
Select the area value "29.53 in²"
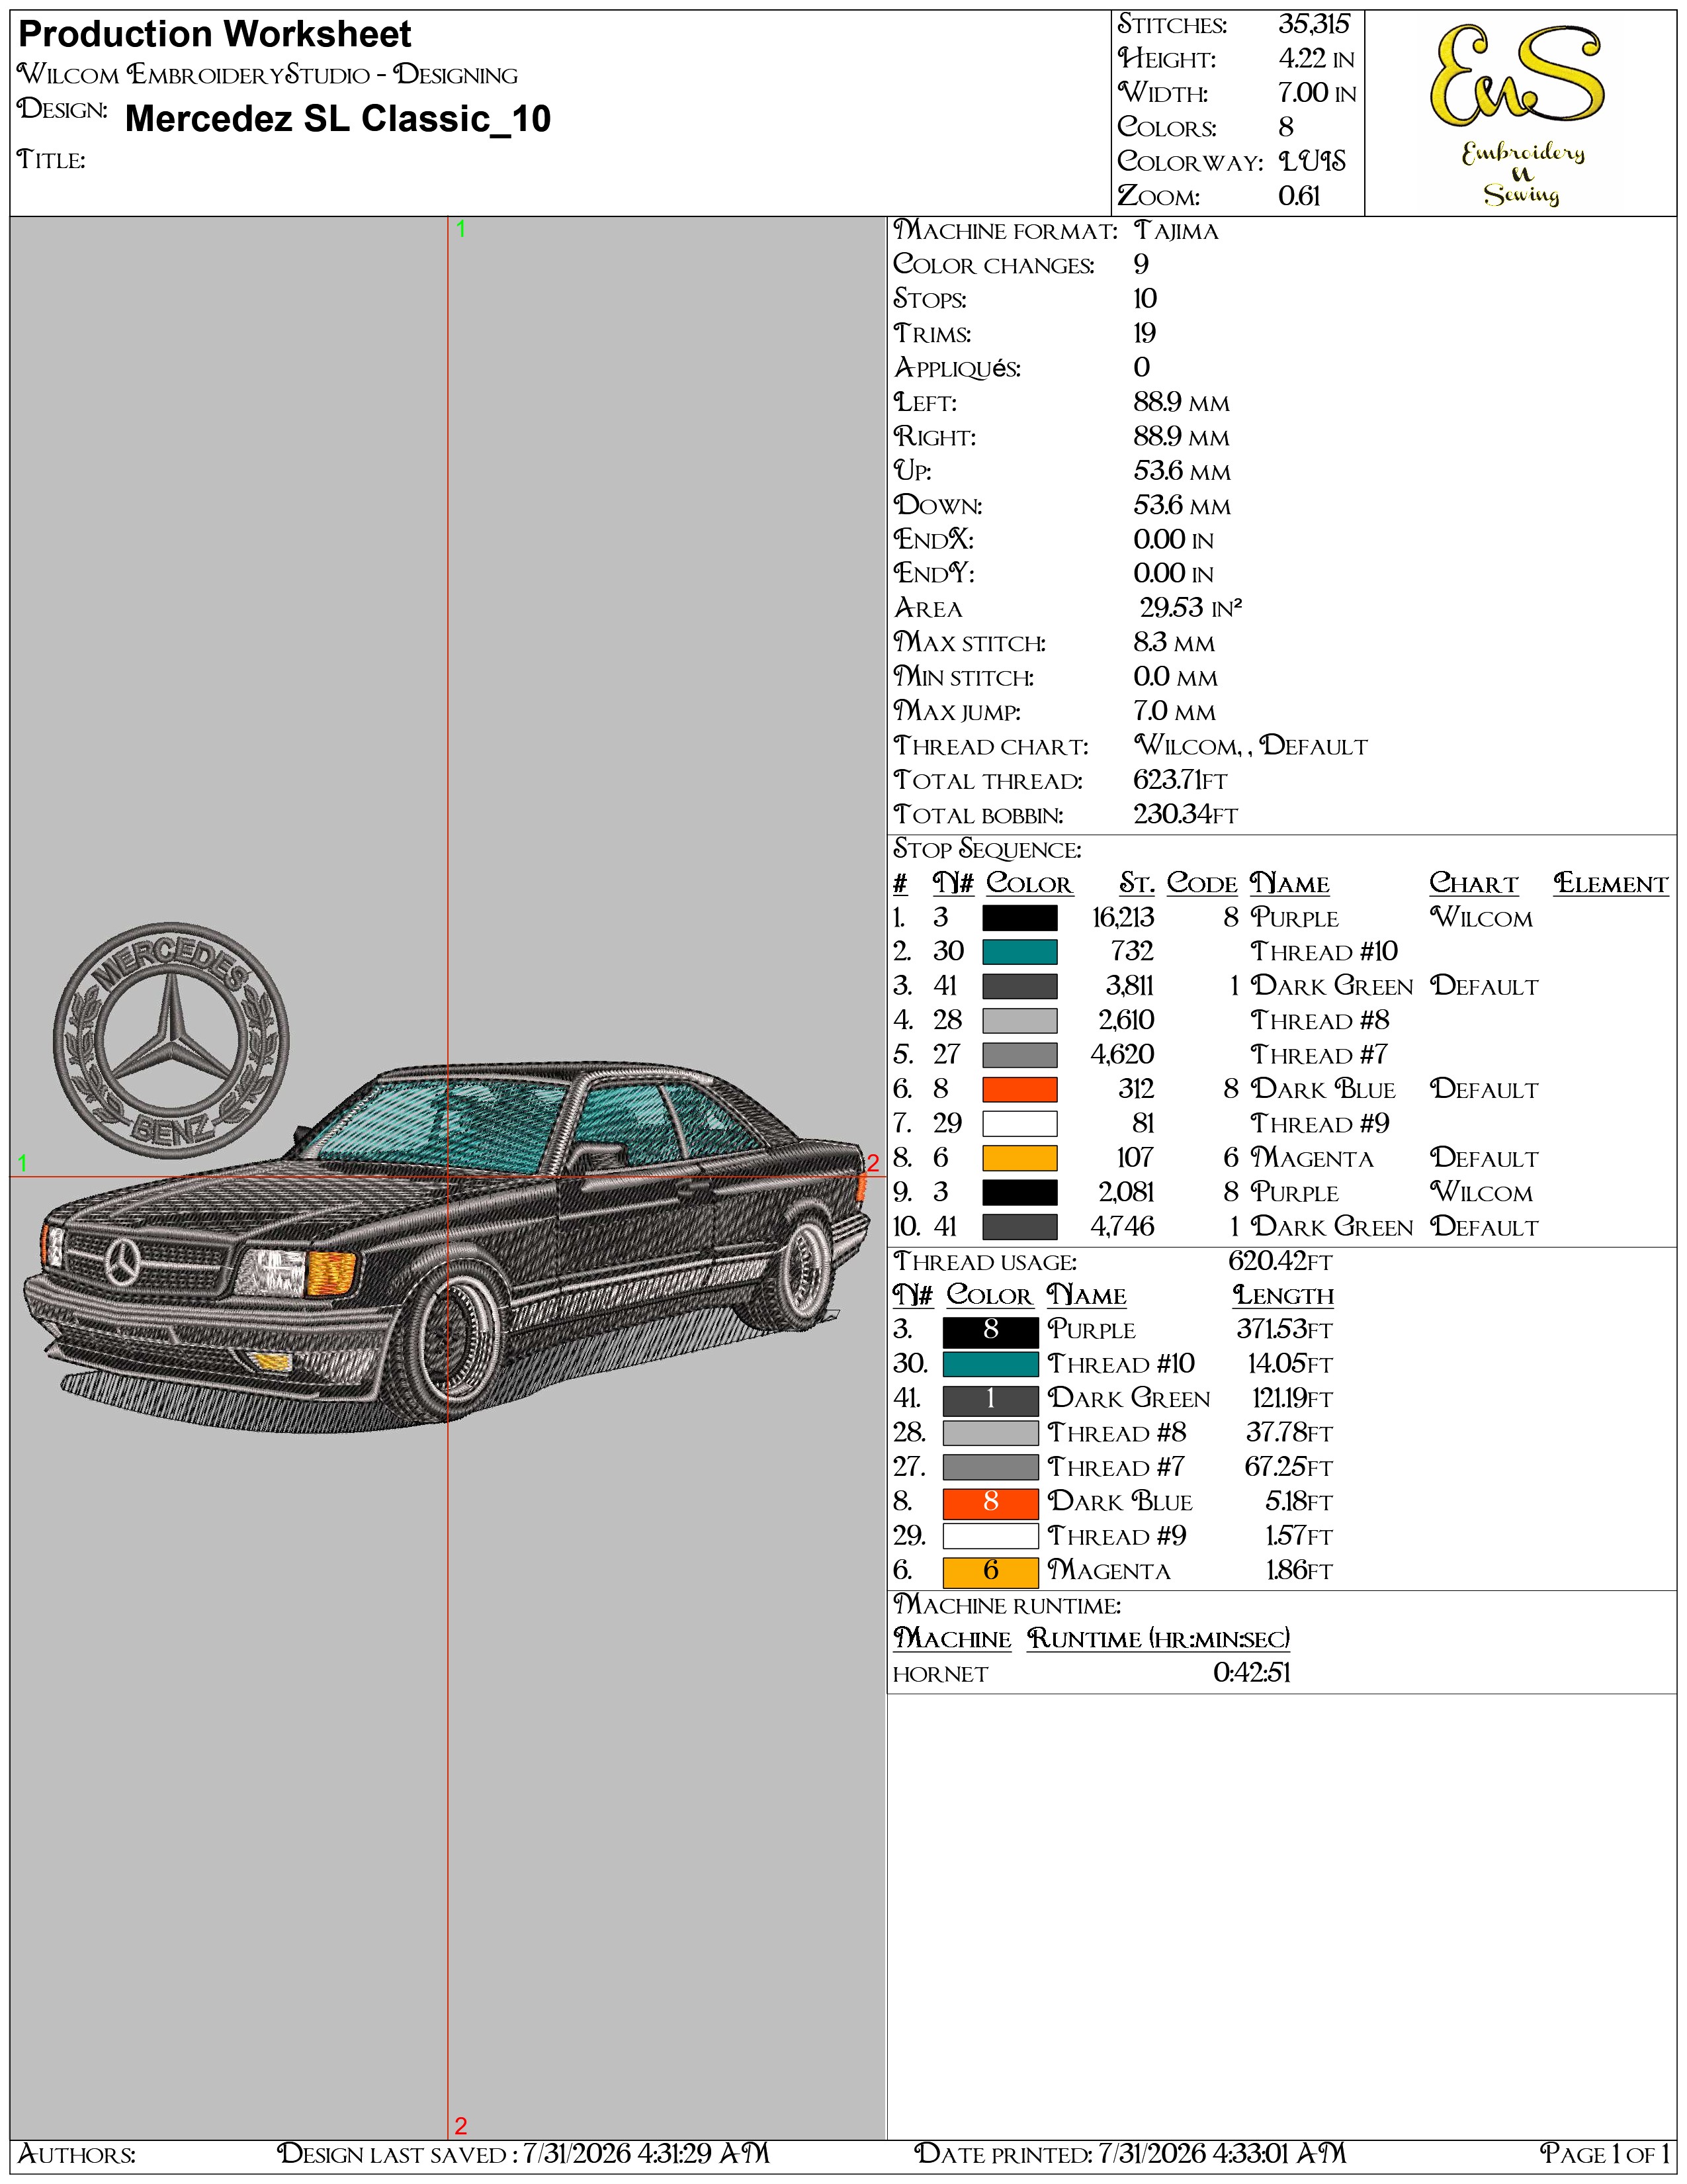pyautogui.click(x=1191, y=608)
